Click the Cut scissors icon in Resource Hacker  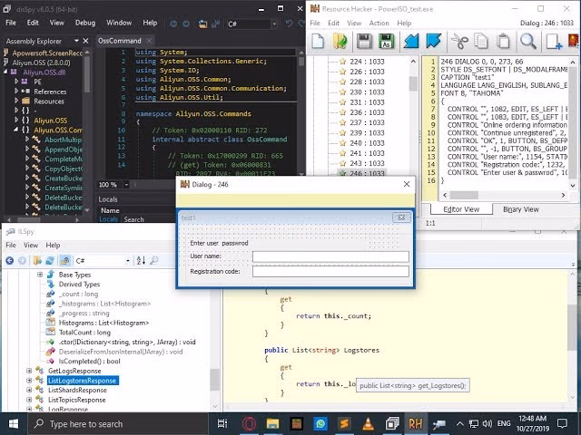[459, 41]
